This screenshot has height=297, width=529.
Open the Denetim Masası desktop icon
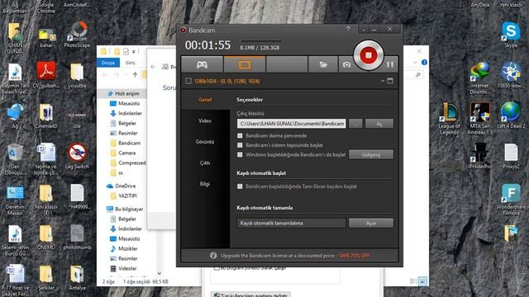15,200
